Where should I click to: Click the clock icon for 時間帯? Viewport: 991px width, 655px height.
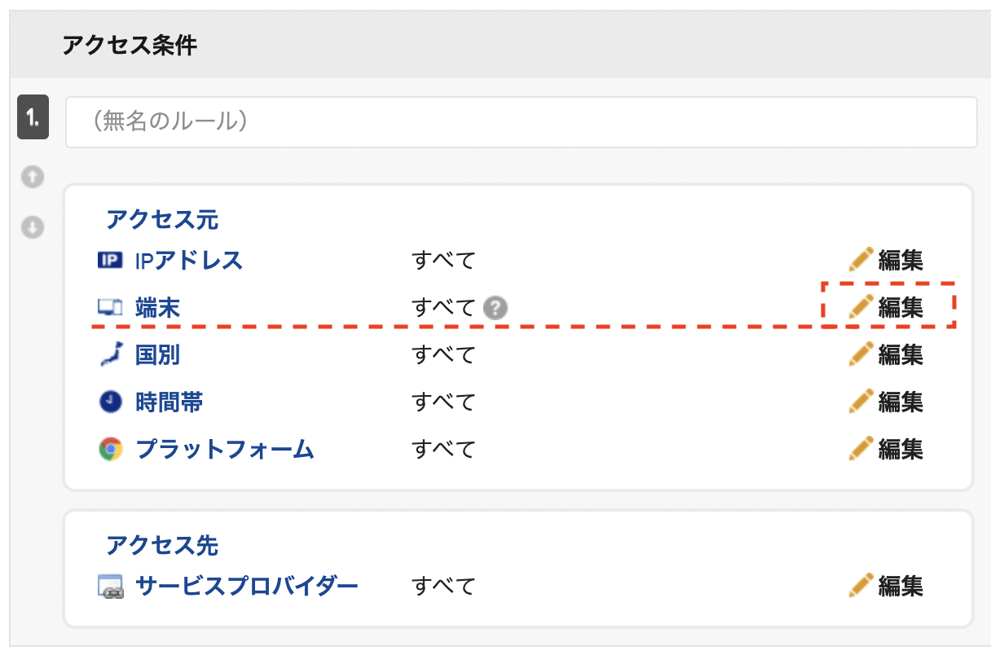click(x=110, y=402)
